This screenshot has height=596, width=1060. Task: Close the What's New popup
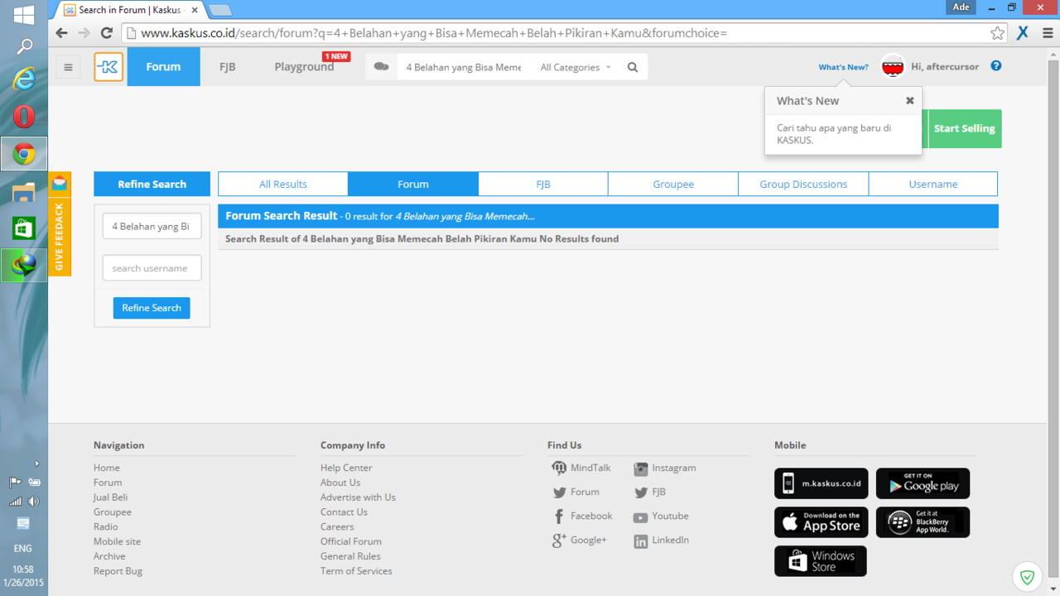pyautogui.click(x=909, y=100)
